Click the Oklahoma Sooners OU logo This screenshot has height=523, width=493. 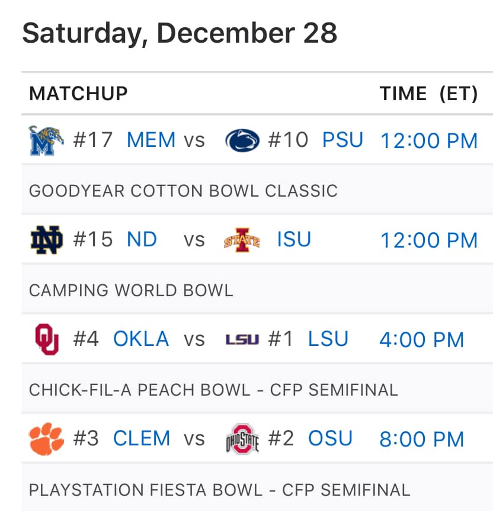[46, 339]
